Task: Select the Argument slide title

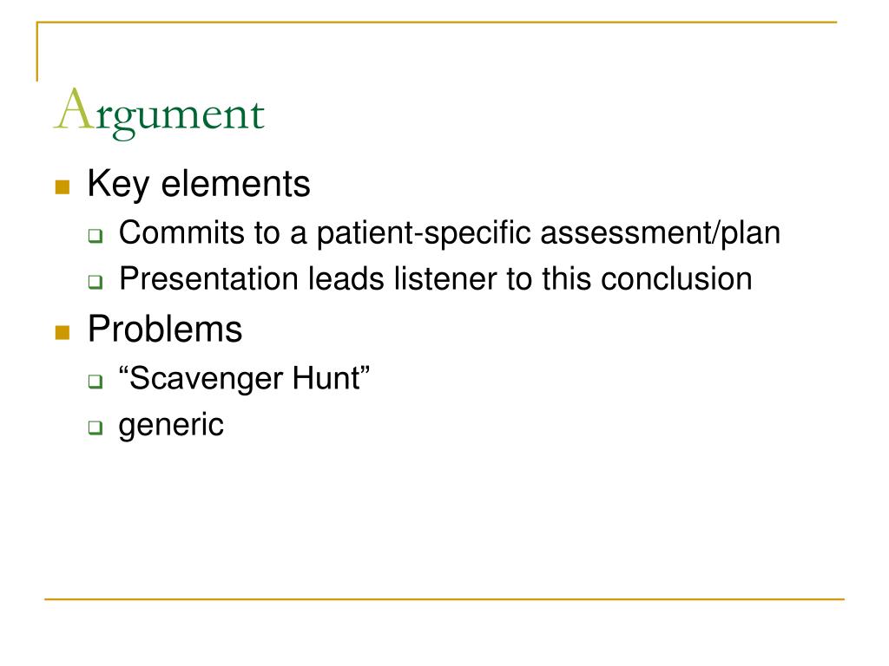Action: click(160, 114)
